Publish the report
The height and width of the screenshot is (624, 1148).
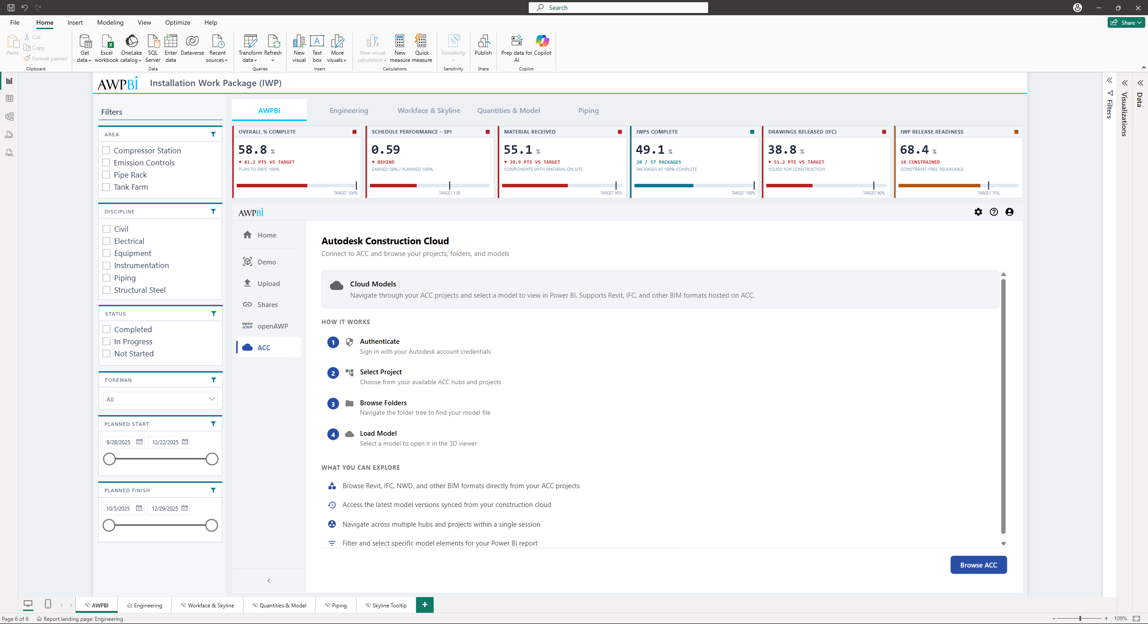pos(483,45)
